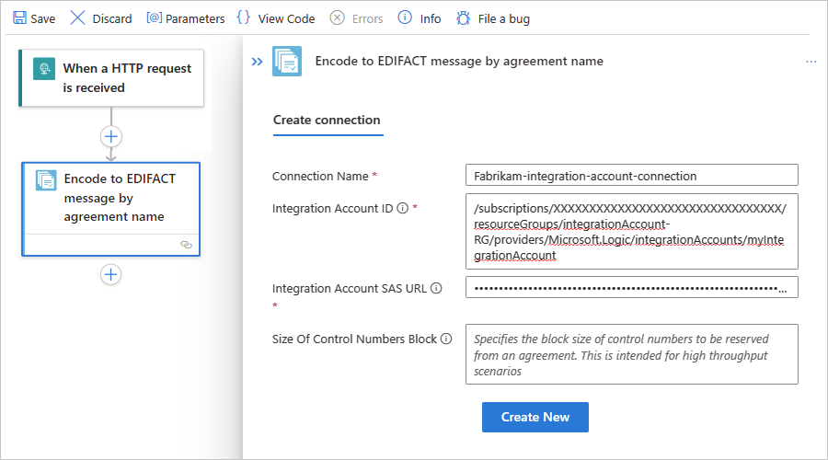Add a step between trigger and action
The image size is (828, 460).
click(x=111, y=136)
